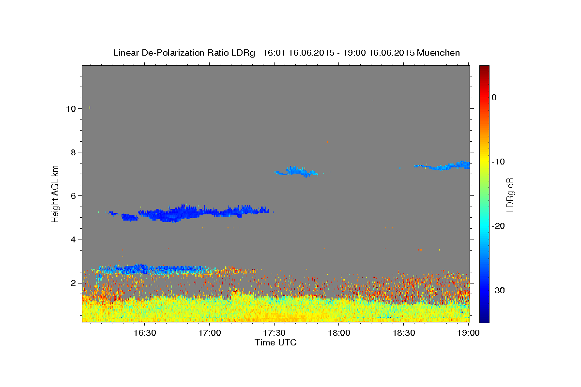Image resolution: width=581 pixels, height=387 pixels.
Task: Click the 'LDRg dB' colorbar label
Action: [510, 193]
